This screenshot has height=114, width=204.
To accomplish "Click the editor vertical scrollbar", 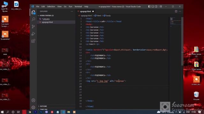I will (x=182, y=41).
